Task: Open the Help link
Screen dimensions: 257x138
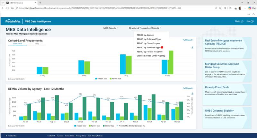Action: click(250, 21)
